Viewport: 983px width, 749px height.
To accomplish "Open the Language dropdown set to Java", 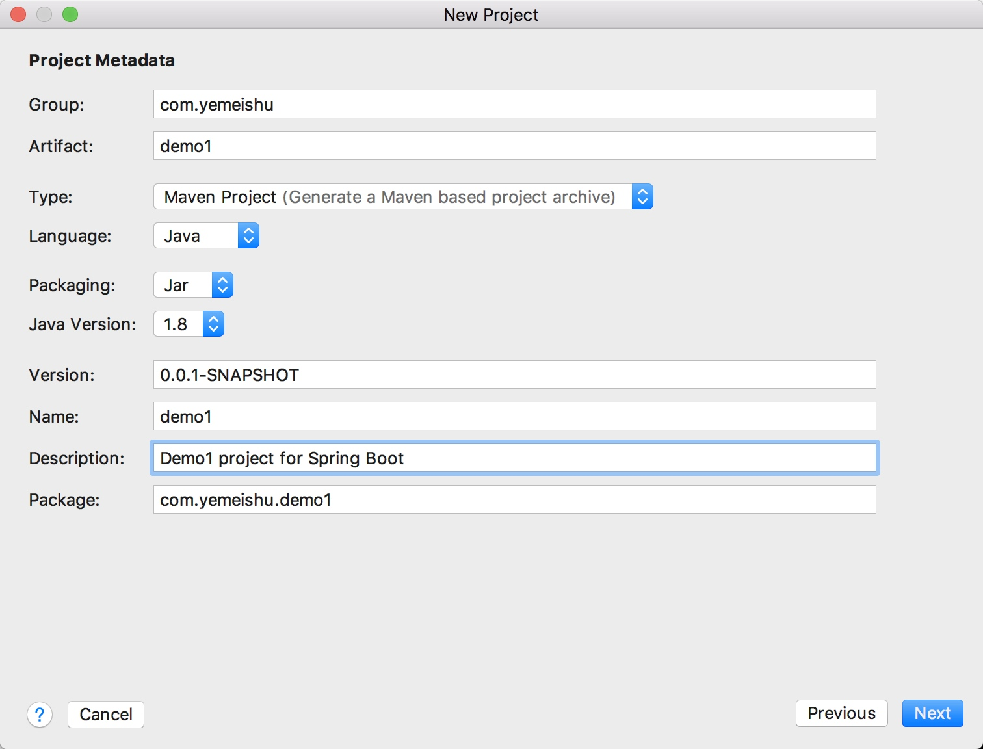I will [x=206, y=235].
